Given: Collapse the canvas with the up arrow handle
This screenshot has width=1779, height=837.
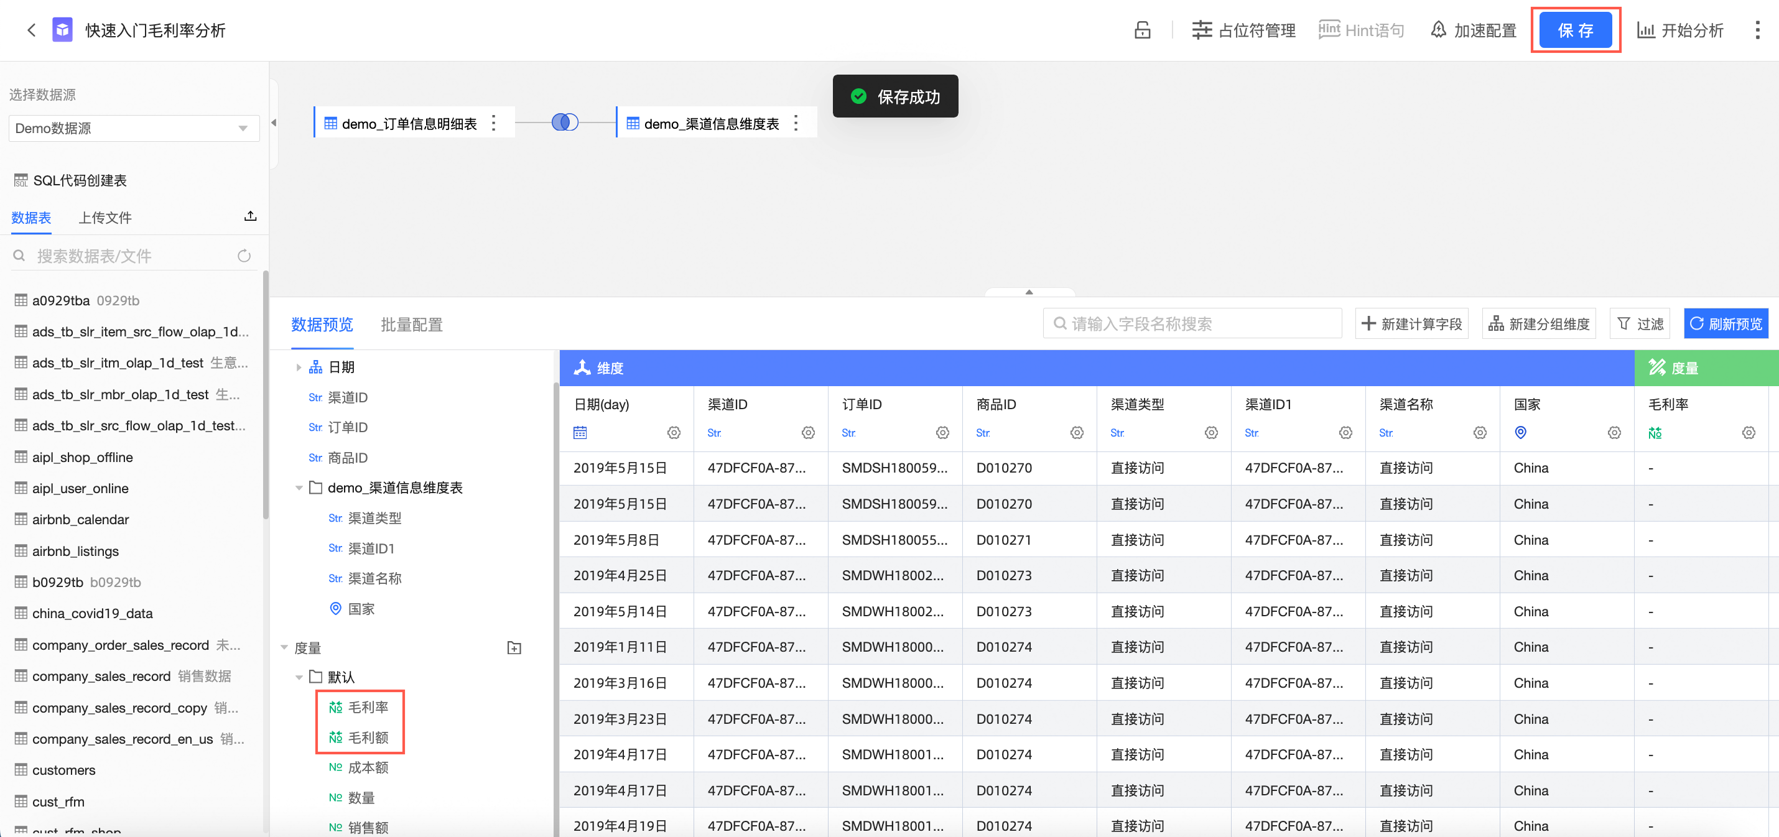Looking at the screenshot, I should pyautogui.click(x=1029, y=292).
